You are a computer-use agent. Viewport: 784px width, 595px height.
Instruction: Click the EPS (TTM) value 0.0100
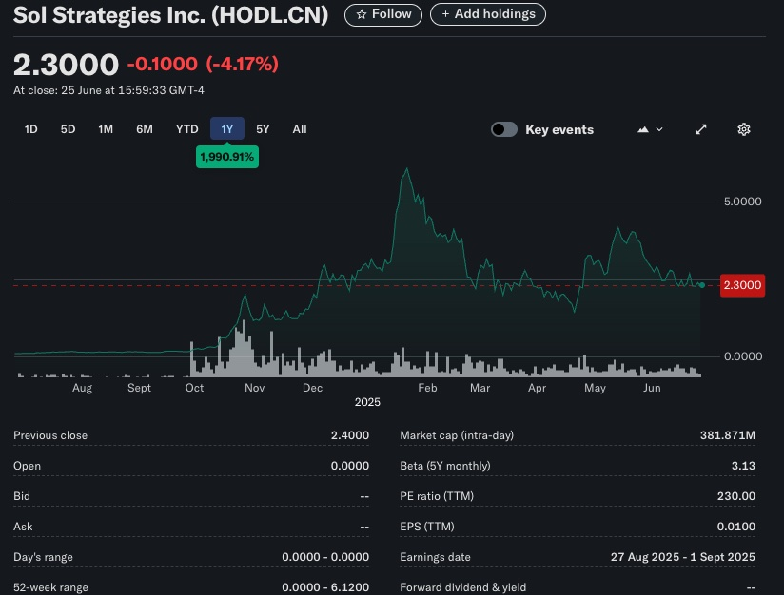coord(736,527)
